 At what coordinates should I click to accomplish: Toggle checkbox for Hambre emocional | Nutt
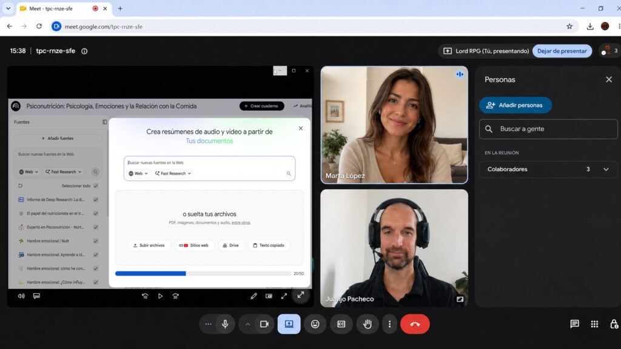[x=95, y=241]
